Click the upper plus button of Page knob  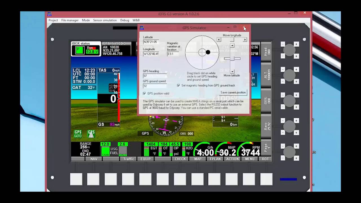pos(296,146)
